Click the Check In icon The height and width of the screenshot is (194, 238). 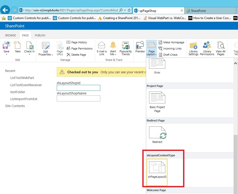pyautogui.click(x=29, y=45)
